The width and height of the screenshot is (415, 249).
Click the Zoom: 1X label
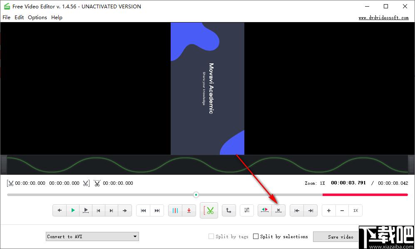pos(315,183)
